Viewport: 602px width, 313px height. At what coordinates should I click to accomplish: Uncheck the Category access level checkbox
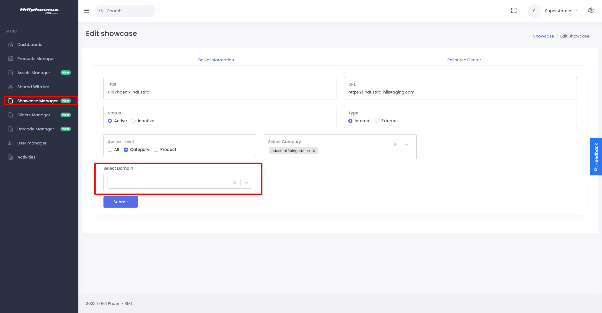(126, 150)
